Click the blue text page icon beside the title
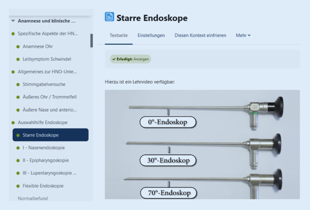The width and height of the screenshot is (310, 210). [109, 16]
